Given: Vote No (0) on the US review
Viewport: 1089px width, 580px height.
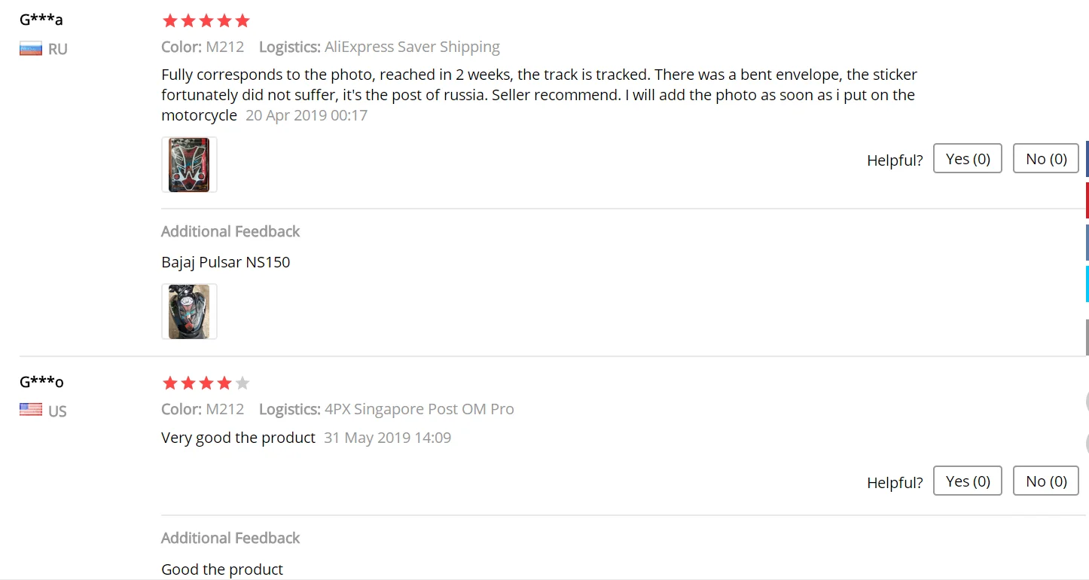Looking at the screenshot, I should point(1046,481).
